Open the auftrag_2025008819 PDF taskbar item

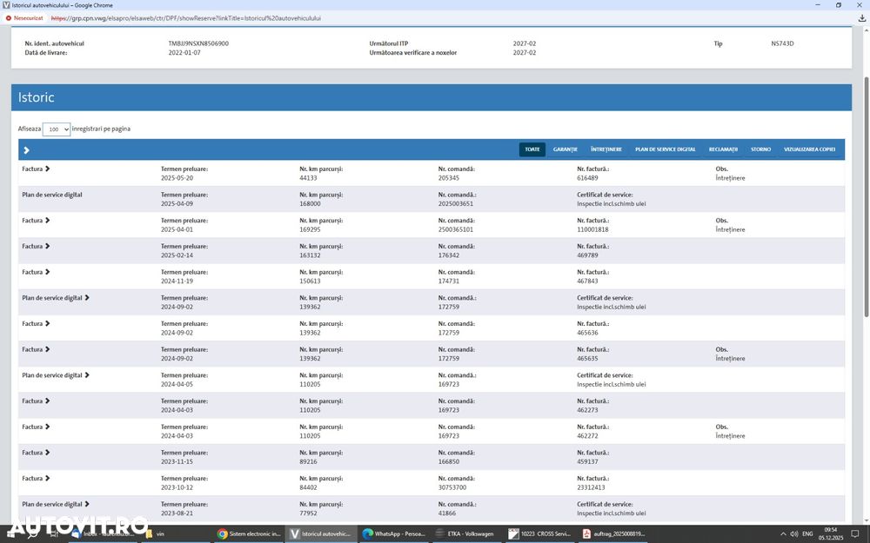tap(613, 534)
